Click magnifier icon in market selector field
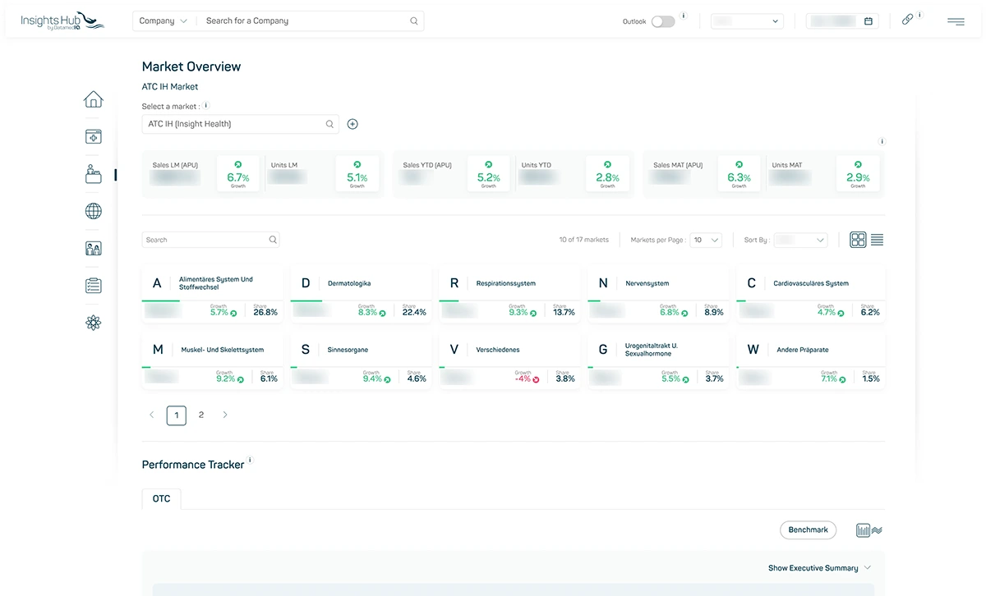 tap(329, 124)
